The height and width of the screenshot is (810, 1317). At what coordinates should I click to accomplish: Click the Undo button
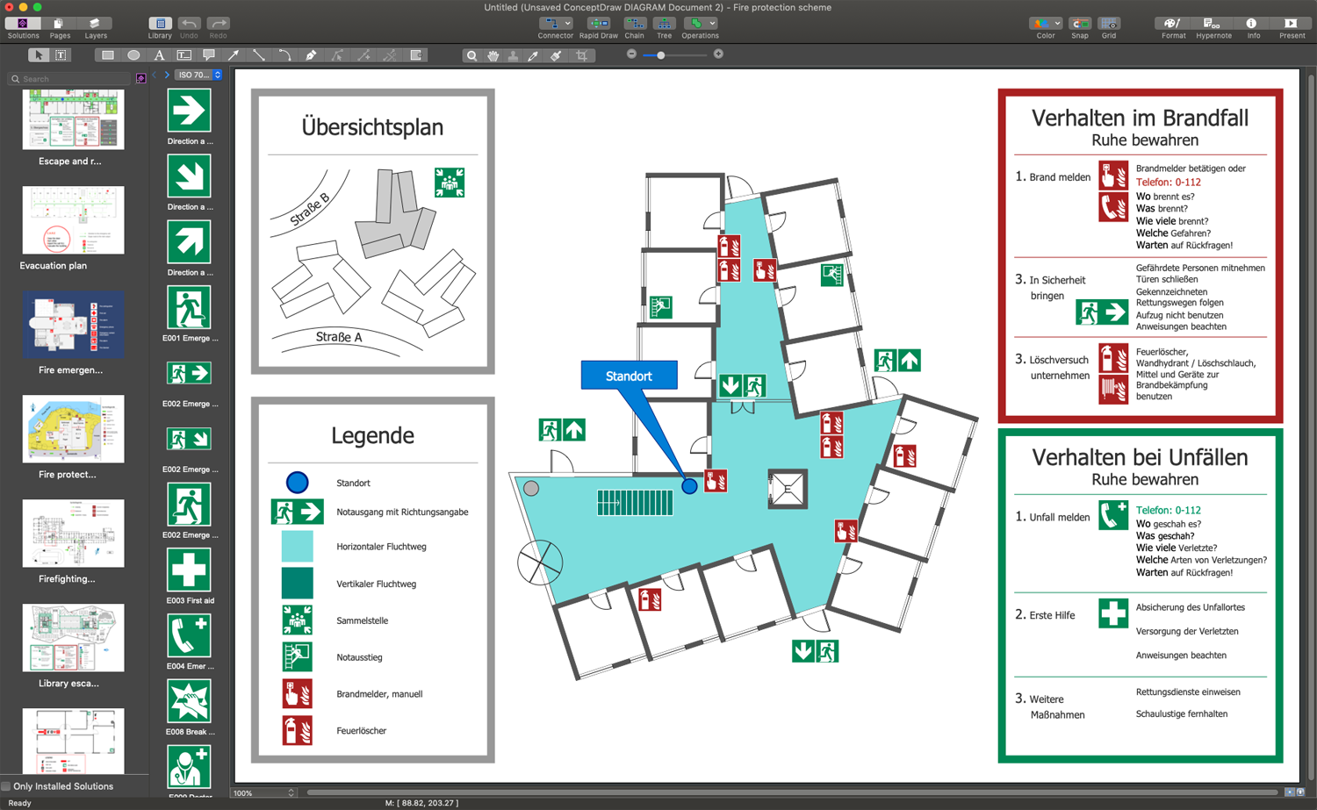point(189,27)
